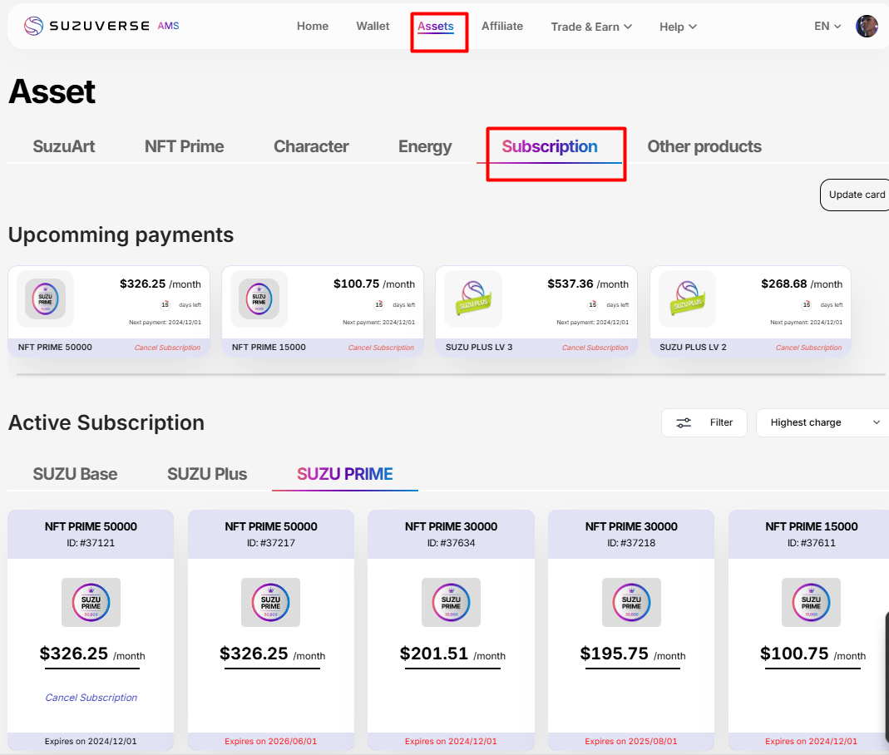Click NFT Prime 15000 upcoming payment icon
This screenshot has width=889, height=755.
pos(259,299)
